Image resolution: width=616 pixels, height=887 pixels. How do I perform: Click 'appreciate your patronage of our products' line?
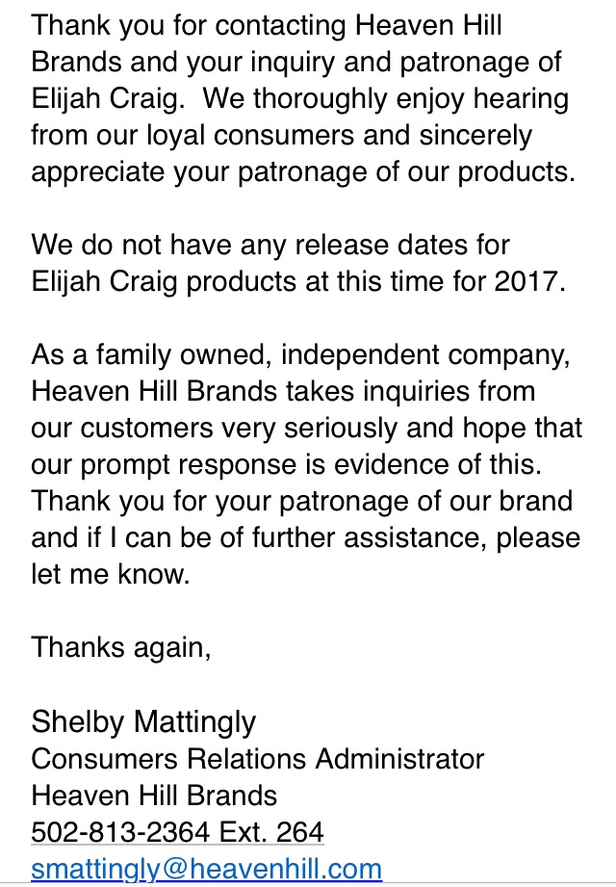(303, 172)
